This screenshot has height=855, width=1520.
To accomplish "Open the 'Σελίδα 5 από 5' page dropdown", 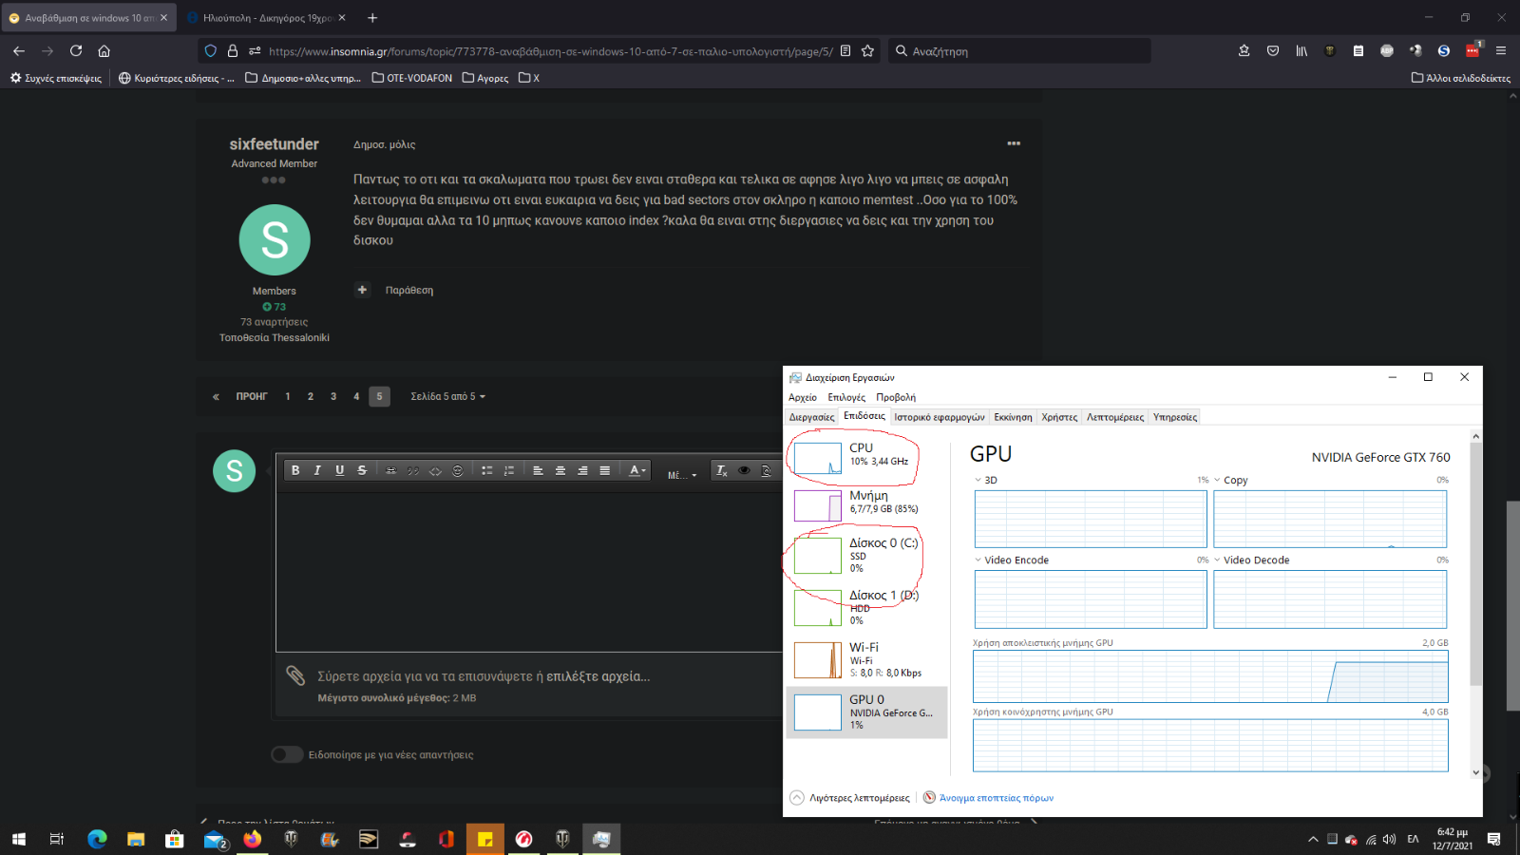I will pyautogui.click(x=448, y=396).
